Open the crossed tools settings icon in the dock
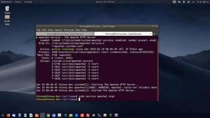This screenshot has height=118, width=210. (x=99, y=115)
